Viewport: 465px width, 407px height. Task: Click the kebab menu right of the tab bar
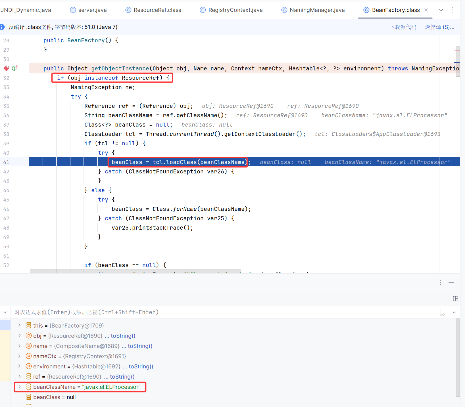(452, 10)
